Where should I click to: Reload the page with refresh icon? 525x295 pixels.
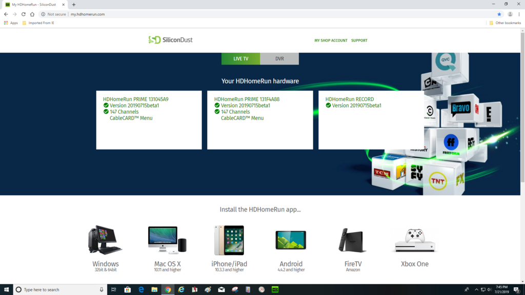pos(24,14)
